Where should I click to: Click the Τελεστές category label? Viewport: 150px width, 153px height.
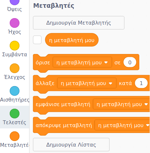tap(15, 122)
